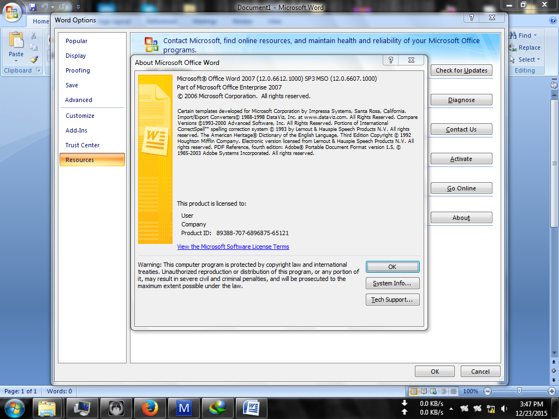Open the Find dropdown arrow

click(x=535, y=35)
